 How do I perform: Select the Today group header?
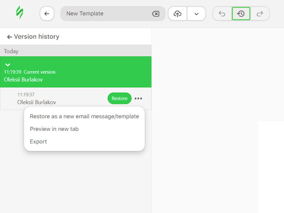12,51
